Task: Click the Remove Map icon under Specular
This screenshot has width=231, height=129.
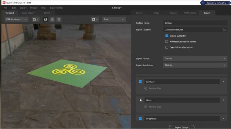Action: (x=146, y=89)
